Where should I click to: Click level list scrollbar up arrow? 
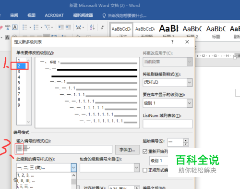click(28, 61)
